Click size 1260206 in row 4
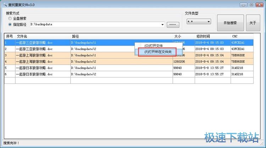Screen dimensions: 266x148 [x=179, y=62]
